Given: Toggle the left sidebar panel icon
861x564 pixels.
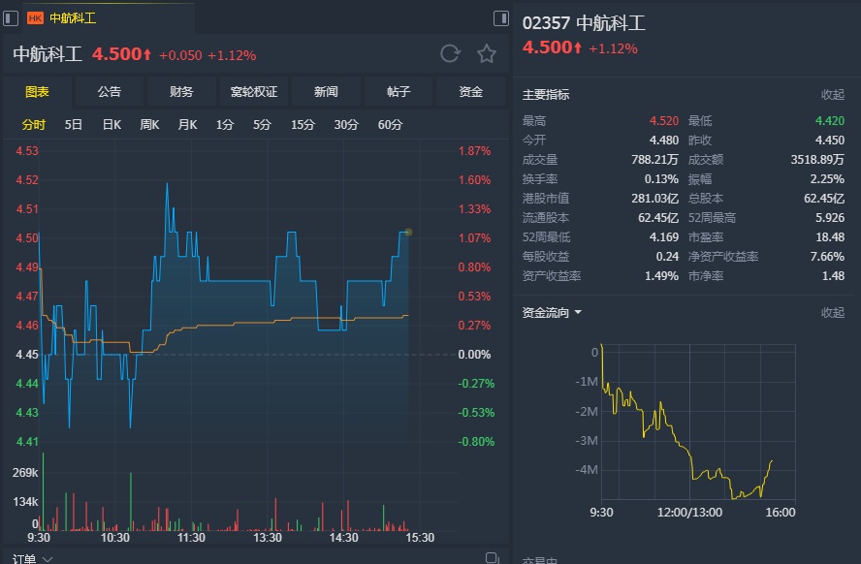Looking at the screenshot, I should [11, 17].
